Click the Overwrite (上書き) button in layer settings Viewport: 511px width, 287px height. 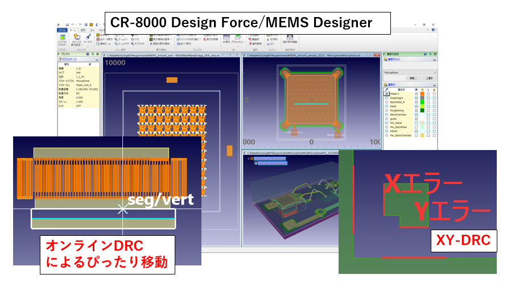429,78
